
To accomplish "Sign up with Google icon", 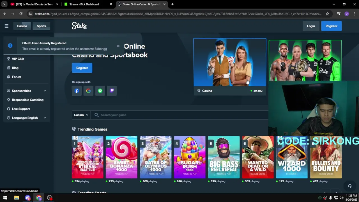I will pos(88,91).
